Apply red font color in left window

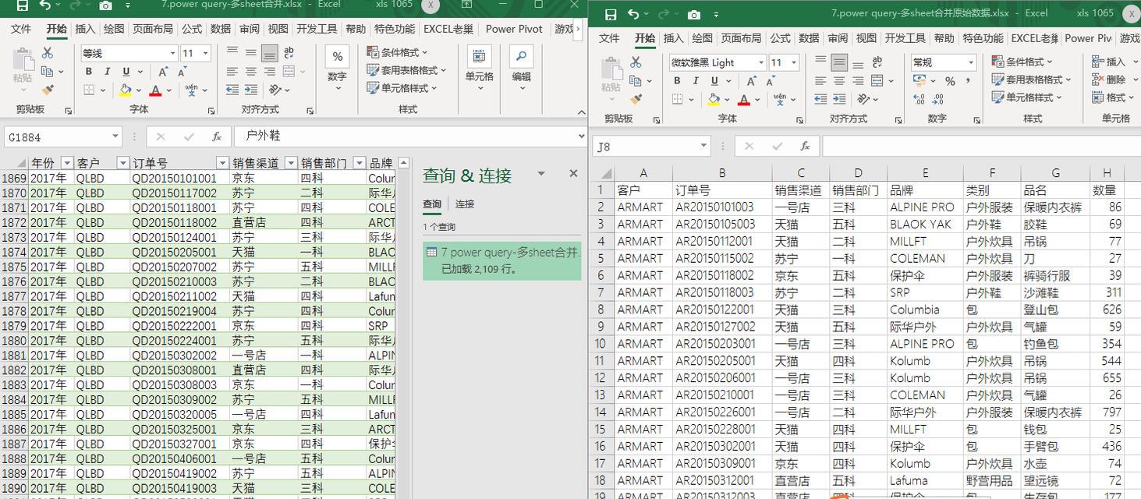point(155,90)
